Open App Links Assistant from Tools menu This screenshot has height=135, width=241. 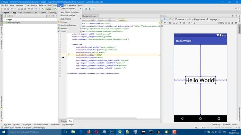coord(70,25)
